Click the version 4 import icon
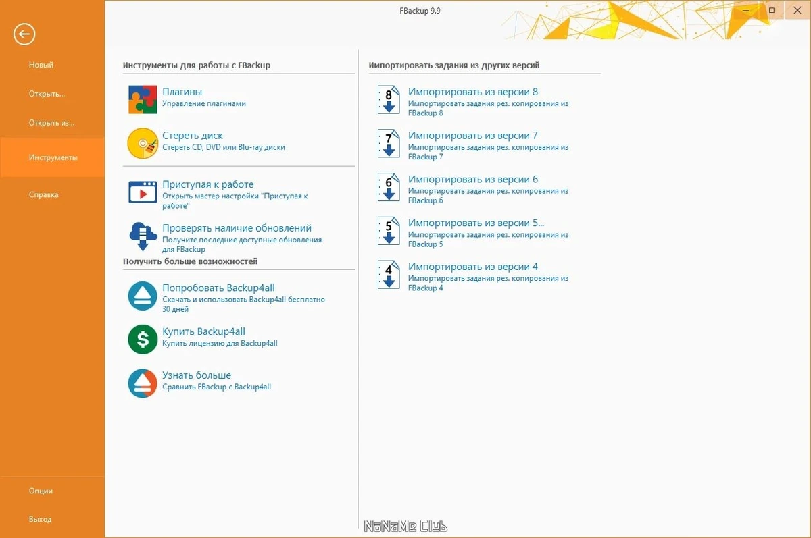This screenshot has height=538, width=811. tap(388, 275)
